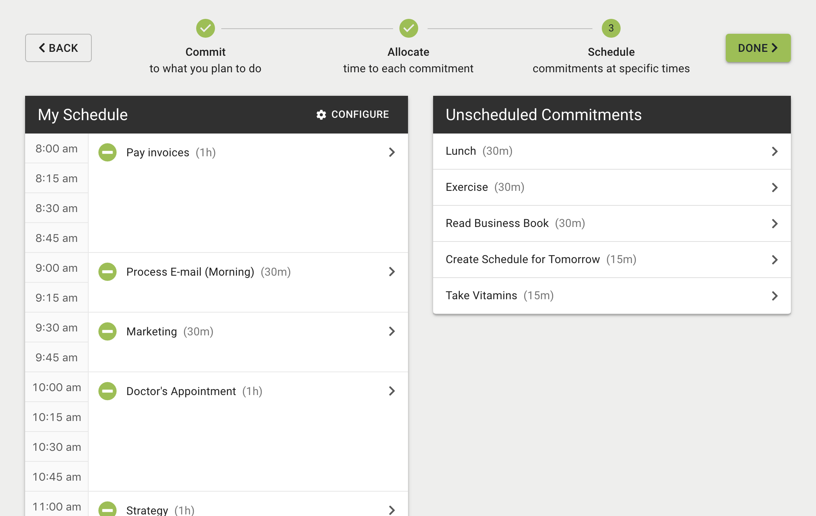Screen dimensions: 816x516
Task: Select step 3 Schedule circle
Action: click(x=611, y=28)
